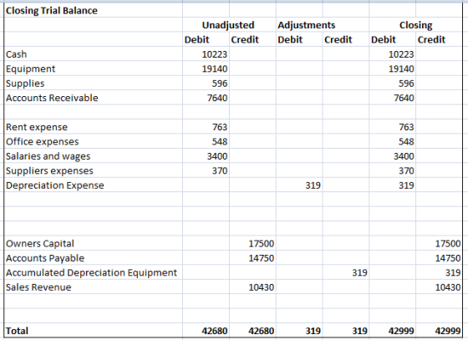Select Accounts Payable 14750 in Unadjusted Credit
Screen dimensions: 468x340
point(261,258)
